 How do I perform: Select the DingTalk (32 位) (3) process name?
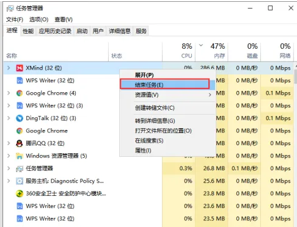coord(51,118)
